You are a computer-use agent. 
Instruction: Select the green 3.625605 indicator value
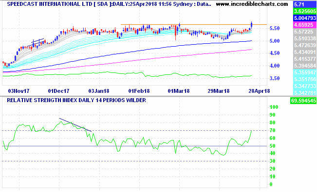tap(305, 11)
